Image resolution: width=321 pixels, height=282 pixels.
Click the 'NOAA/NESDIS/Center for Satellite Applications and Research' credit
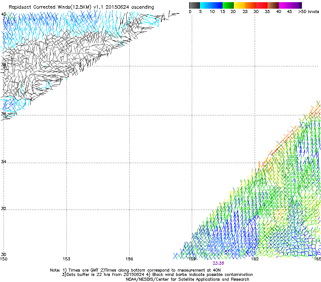click(x=187, y=279)
